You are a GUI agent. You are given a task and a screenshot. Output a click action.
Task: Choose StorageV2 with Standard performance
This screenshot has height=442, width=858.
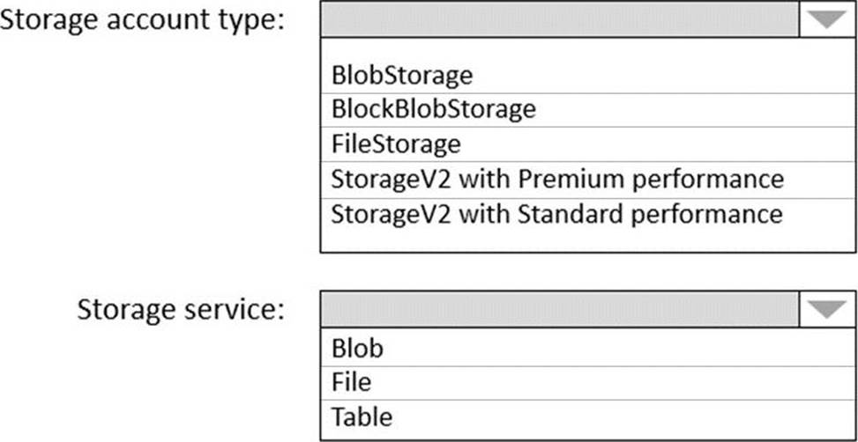[x=556, y=213]
